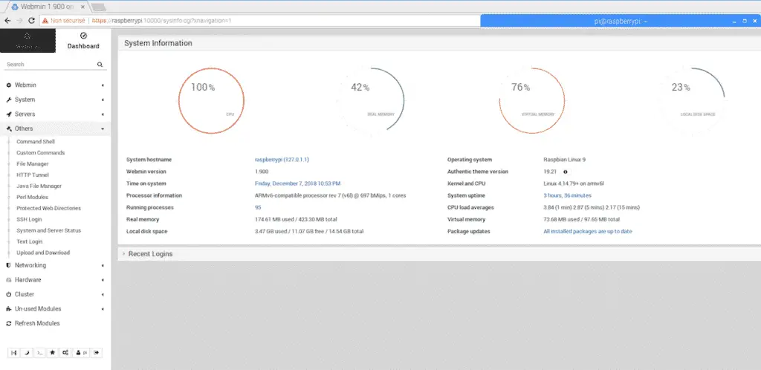Click the CPU 100% usage gauge

[x=211, y=100]
